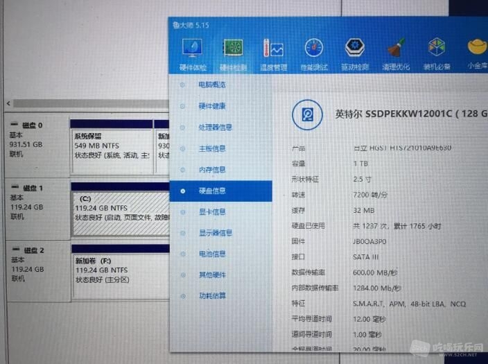
Task: Open 电池信息 in the sidebar
Action: (212, 254)
